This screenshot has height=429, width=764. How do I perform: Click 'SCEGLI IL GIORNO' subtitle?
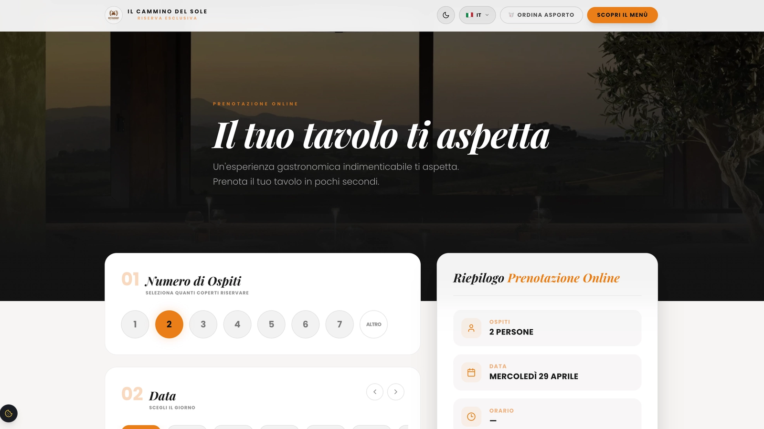pos(172,408)
